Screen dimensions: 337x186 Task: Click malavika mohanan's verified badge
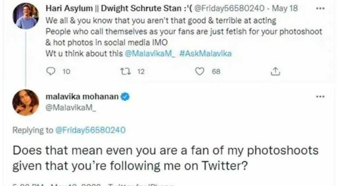click(x=125, y=97)
